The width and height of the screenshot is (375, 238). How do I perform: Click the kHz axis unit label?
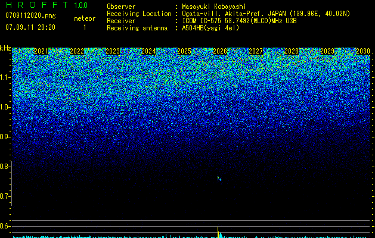click(x=5, y=48)
